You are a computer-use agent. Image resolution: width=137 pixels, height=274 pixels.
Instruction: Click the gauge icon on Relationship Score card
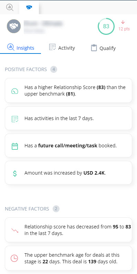pyautogui.click(x=15, y=91)
